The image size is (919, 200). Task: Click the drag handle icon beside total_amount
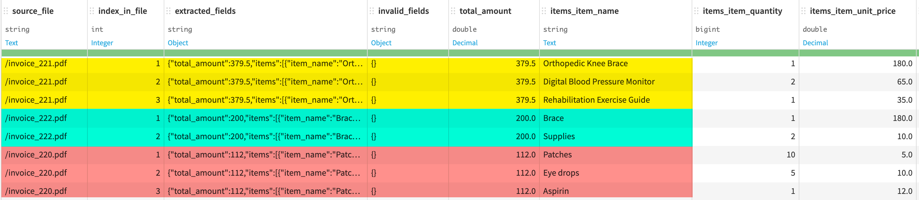[x=454, y=11]
